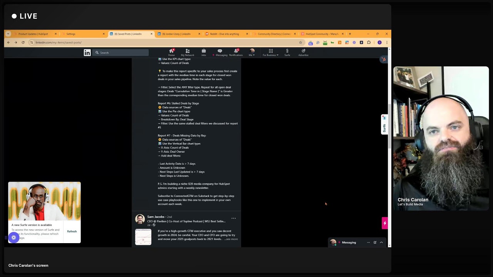The height and width of the screenshot is (277, 493).
Task: Open the gray circular G extension icon
Action: coord(318,43)
